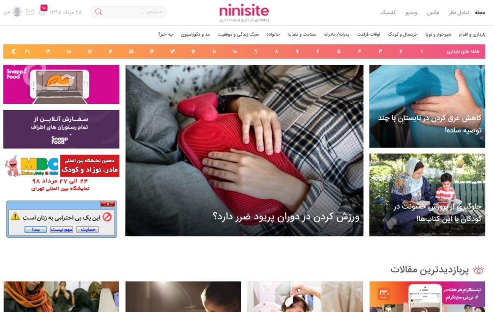Open the سلامت و تغذیه menu

click(302, 34)
